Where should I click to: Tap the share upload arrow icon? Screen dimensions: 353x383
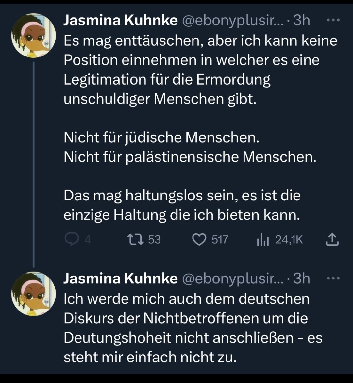(332, 240)
